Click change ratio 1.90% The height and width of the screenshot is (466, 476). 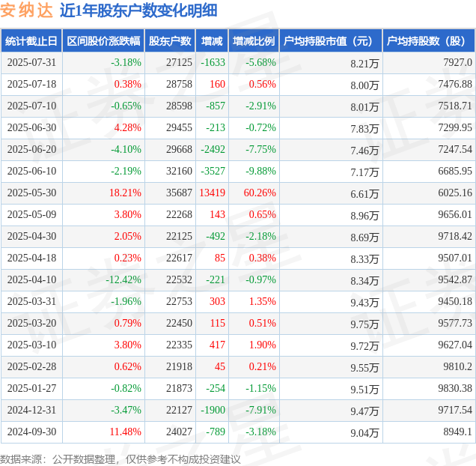coord(262,345)
